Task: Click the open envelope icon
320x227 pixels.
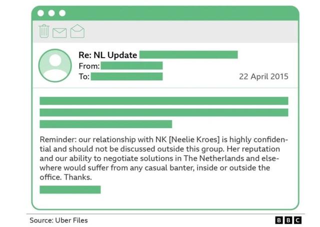Action: point(77,31)
